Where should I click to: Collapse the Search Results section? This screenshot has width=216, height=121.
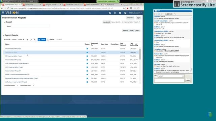pyautogui.click(x=4, y=35)
